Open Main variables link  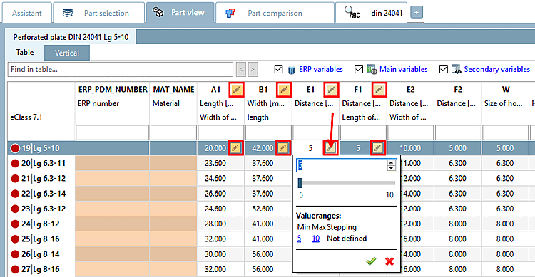click(403, 69)
